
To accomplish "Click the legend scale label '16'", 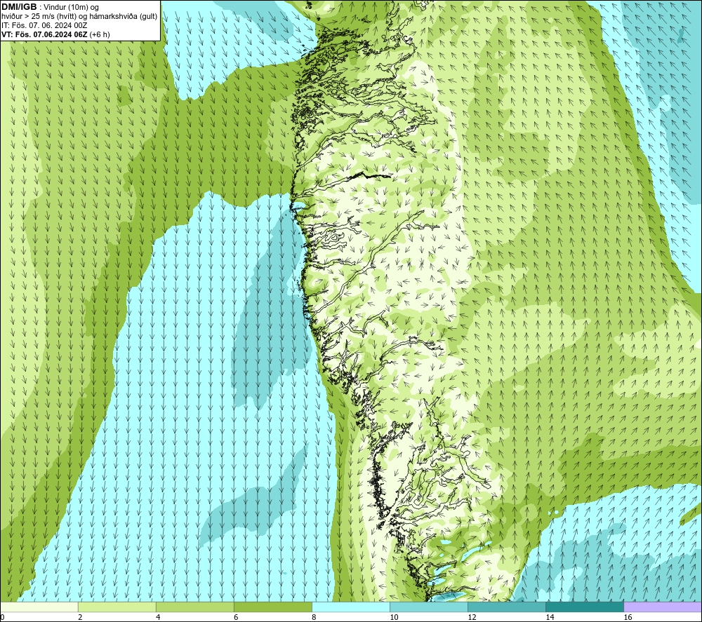I will pos(627,618).
